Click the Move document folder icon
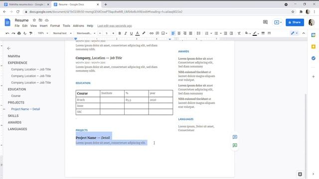 coord(40,20)
